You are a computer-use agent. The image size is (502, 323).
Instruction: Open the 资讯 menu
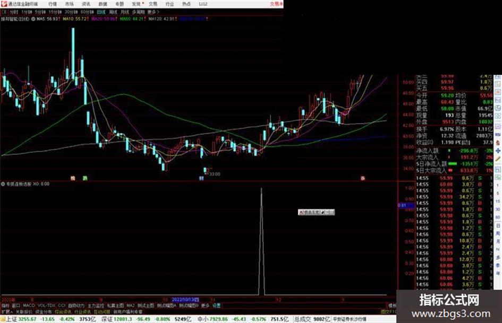(x=86, y=4)
